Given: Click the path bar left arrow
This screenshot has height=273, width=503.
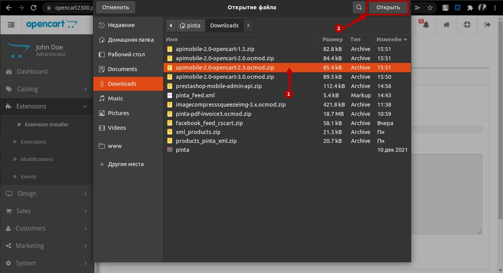Looking at the screenshot, I should (171, 25).
